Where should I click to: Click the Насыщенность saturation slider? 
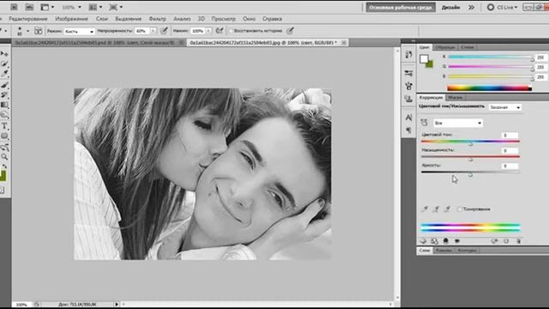pyautogui.click(x=470, y=156)
